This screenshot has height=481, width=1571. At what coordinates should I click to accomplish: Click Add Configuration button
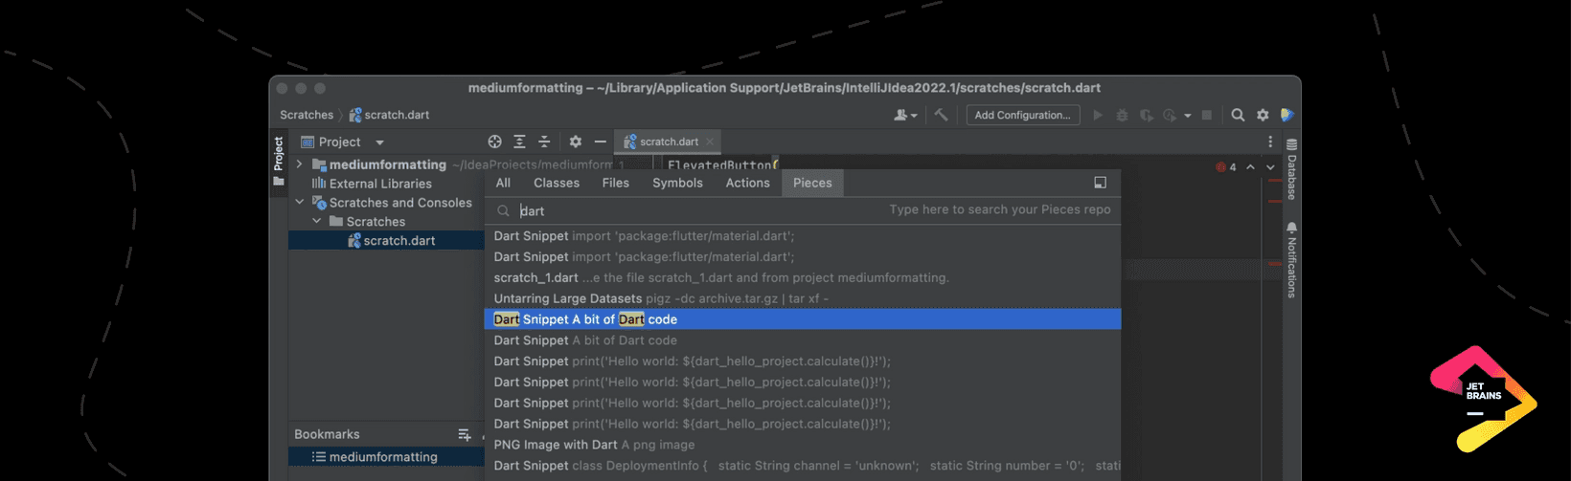(x=1022, y=115)
